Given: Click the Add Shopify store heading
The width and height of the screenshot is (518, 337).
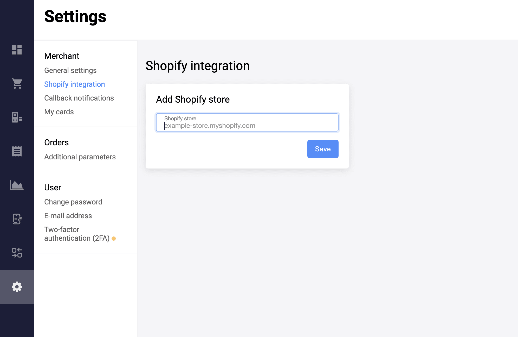Looking at the screenshot, I should pyautogui.click(x=193, y=99).
